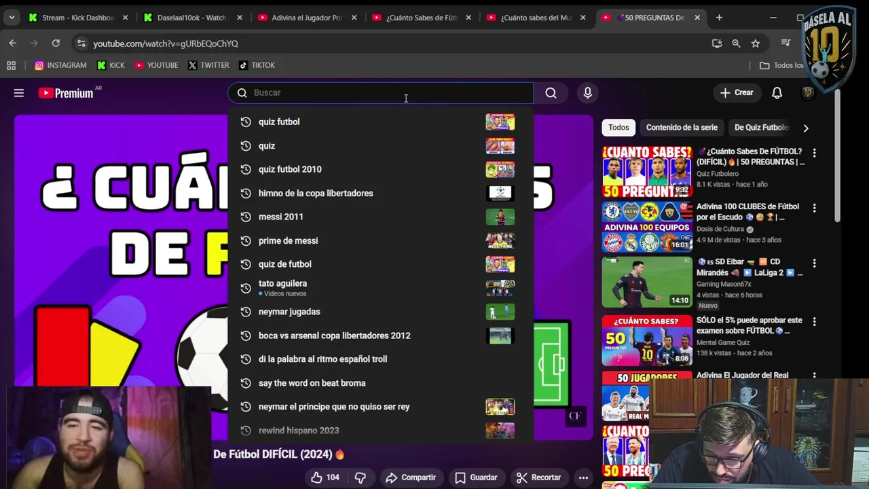The height and width of the screenshot is (489, 869).
Task: Switch to Adivina el Jugador tab
Action: pos(307,18)
